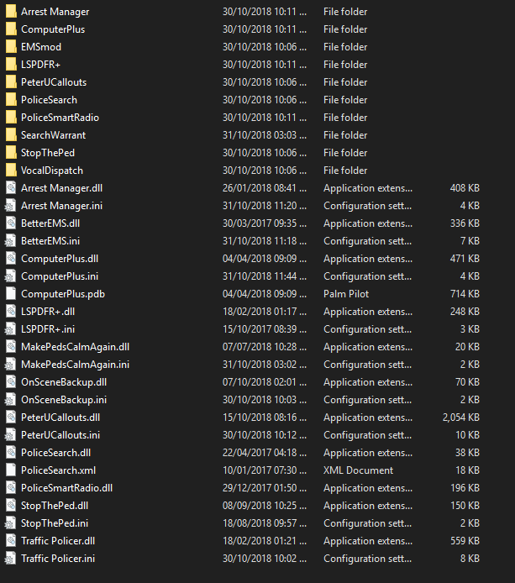Screen dimensions: 515x583
Task: Click the Traffic Policer.ini file icon
Action: pos(10,559)
